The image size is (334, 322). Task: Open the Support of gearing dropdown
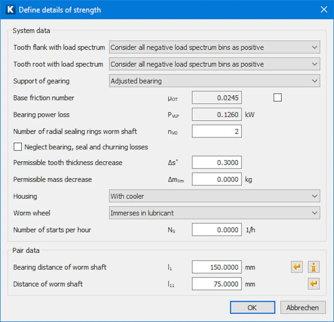coord(214,81)
